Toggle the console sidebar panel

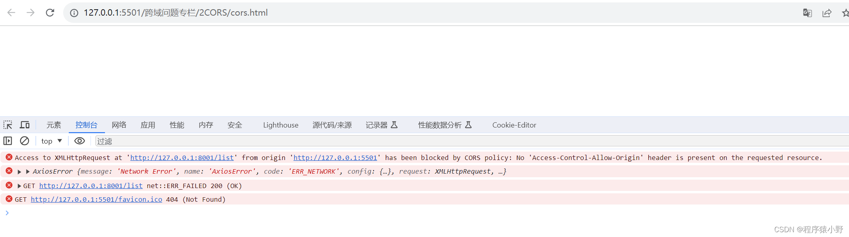tap(8, 141)
